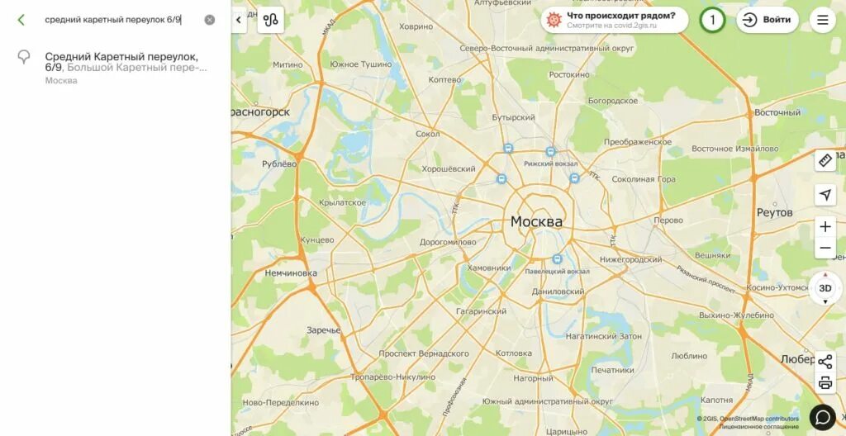The width and height of the screenshot is (846, 436).
Task: Open the route planner icon
Action: coord(270,20)
